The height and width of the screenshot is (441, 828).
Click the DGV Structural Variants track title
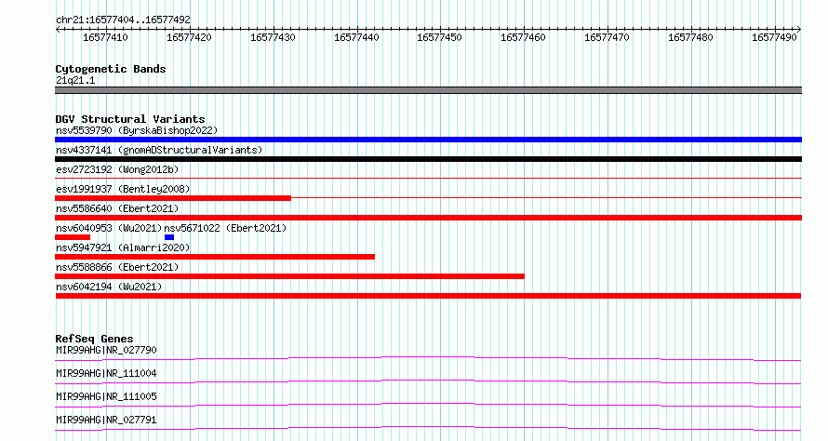tap(130, 119)
